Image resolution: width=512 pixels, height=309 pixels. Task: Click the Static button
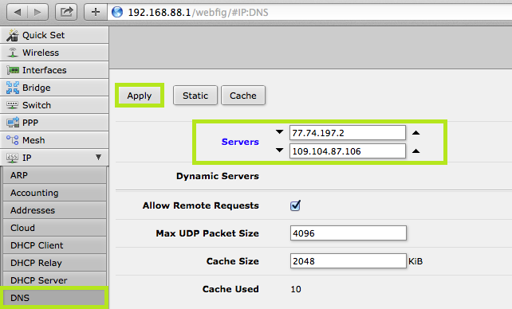[195, 96]
